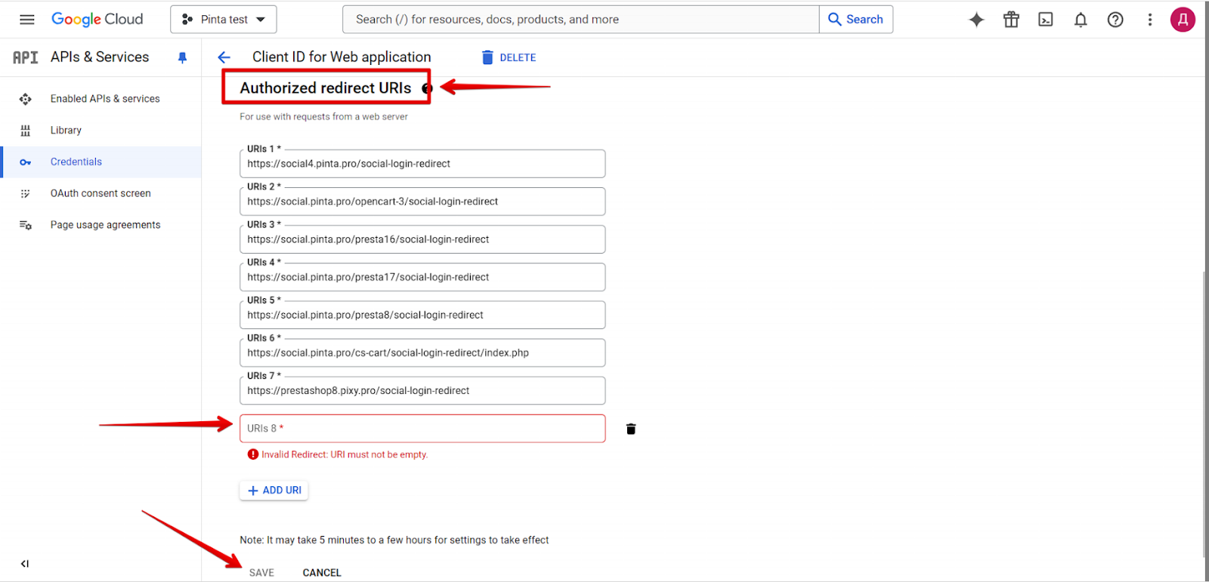Click the URIs 2 opencart-3 field
The image size is (1209, 582).
click(422, 202)
